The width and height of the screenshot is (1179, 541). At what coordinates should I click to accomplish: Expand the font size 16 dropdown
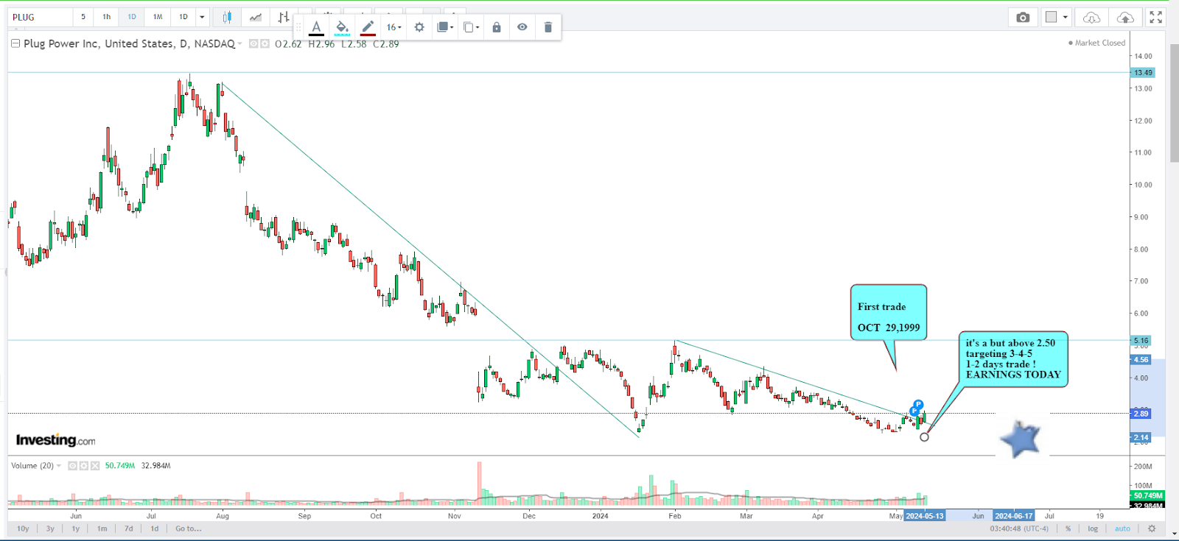(x=394, y=27)
